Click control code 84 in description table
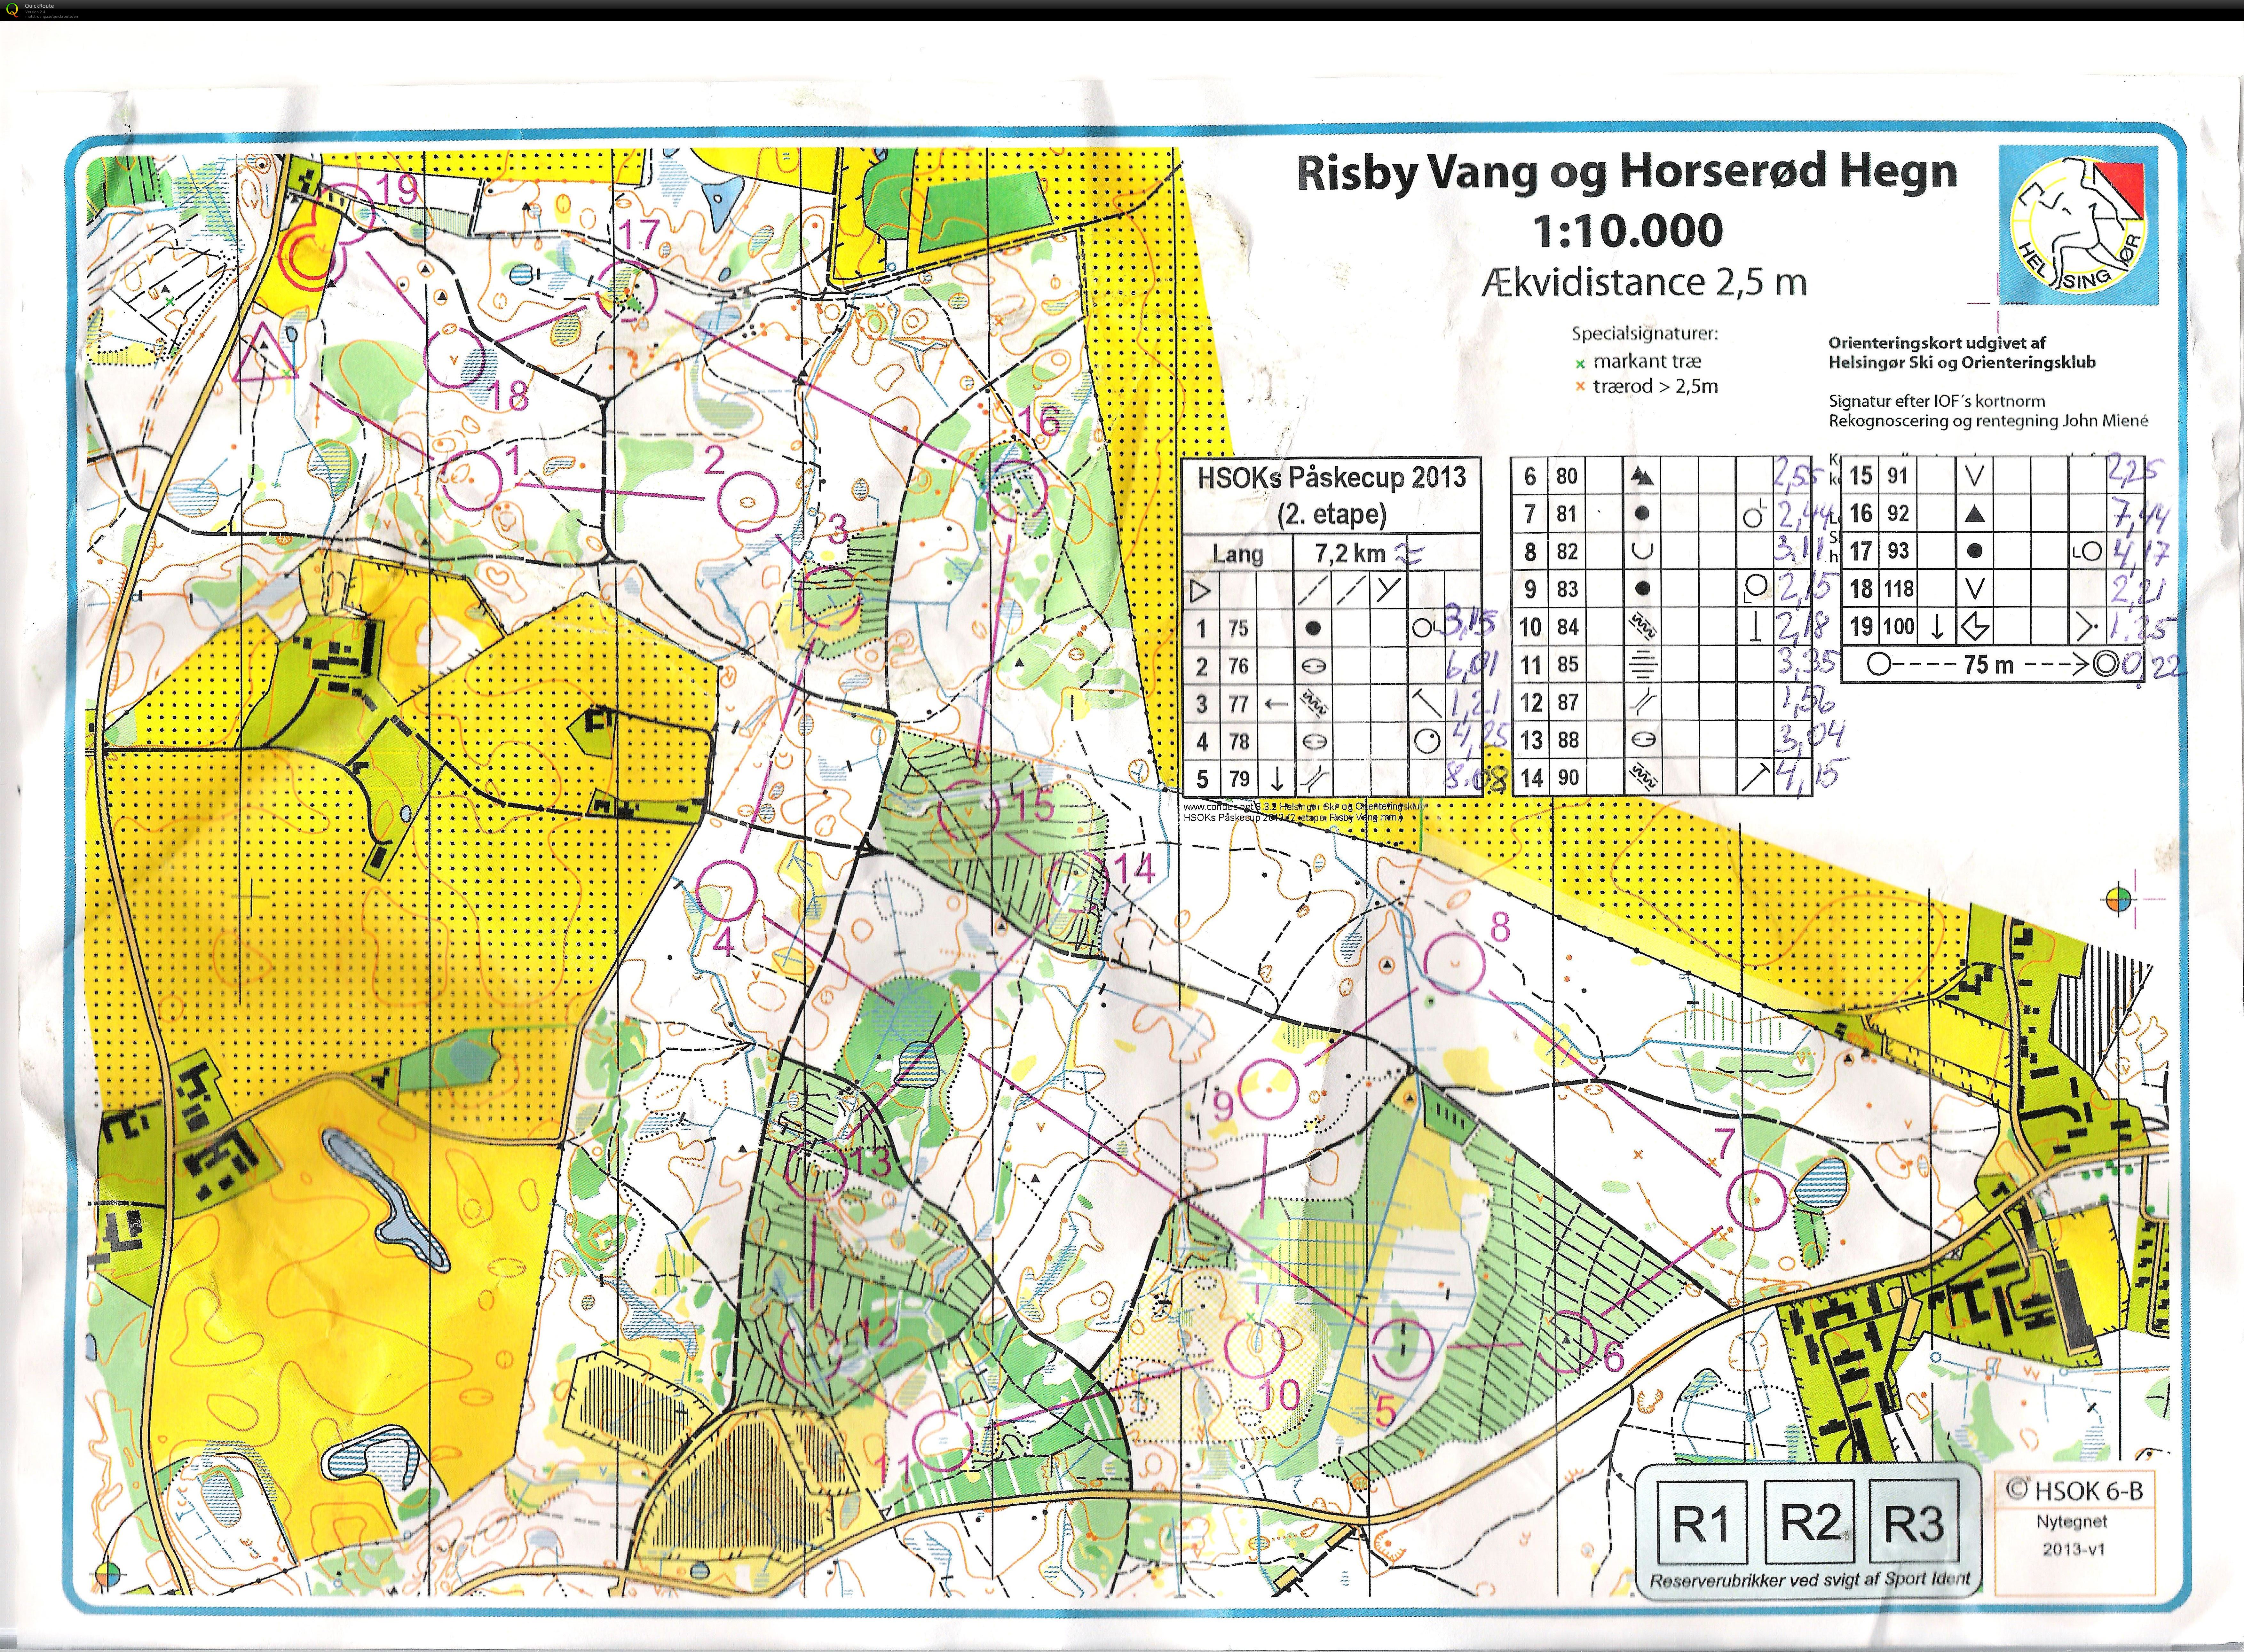This screenshot has height=1652, width=2244. [1568, 627]
